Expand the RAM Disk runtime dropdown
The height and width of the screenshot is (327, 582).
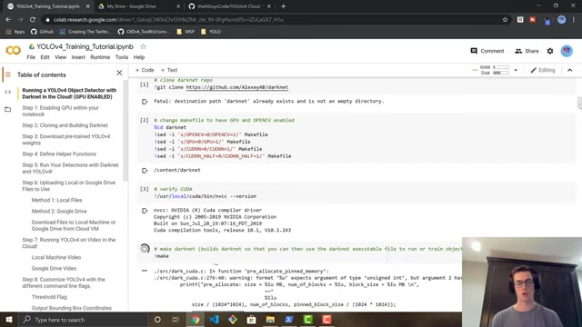point(516,70)
